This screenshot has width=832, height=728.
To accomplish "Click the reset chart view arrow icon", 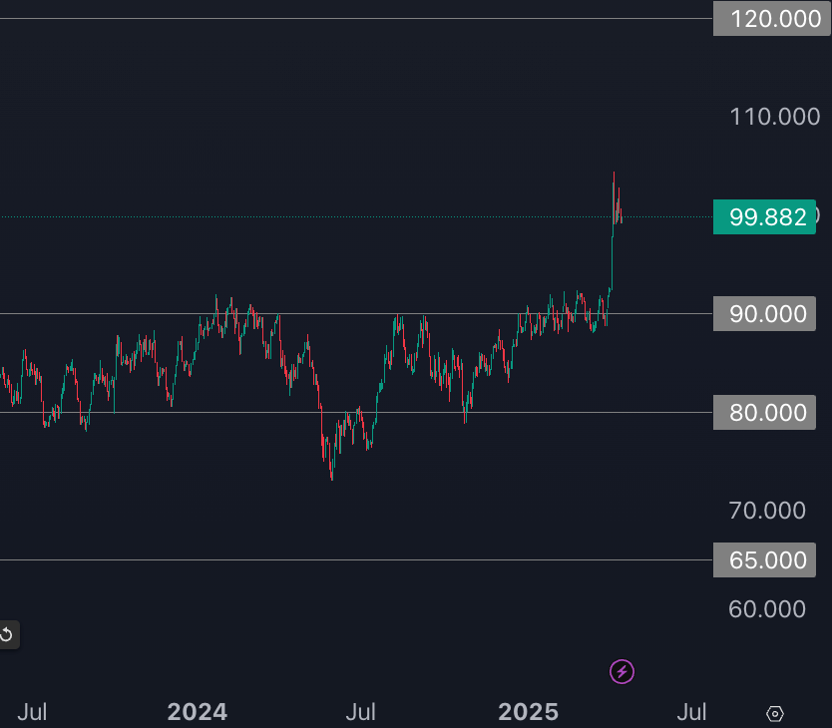I will 6,634.
